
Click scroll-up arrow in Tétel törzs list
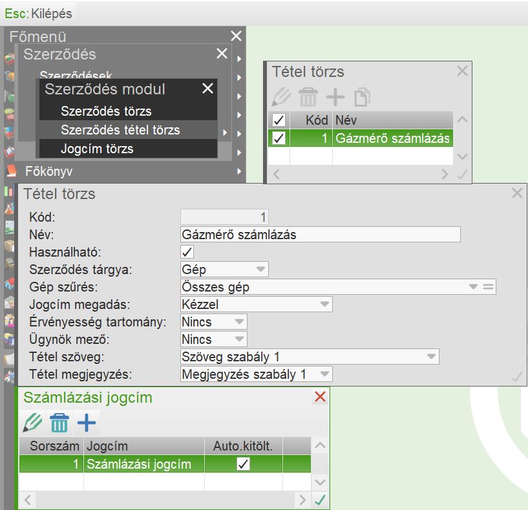[x=462, y=119]
